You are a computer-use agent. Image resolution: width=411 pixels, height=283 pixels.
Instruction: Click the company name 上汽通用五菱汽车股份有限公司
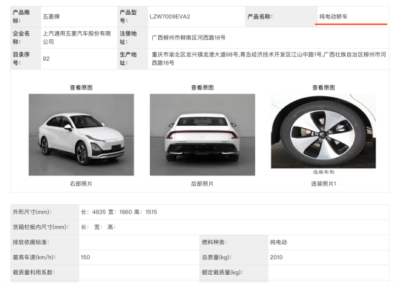tap(77, 38)
